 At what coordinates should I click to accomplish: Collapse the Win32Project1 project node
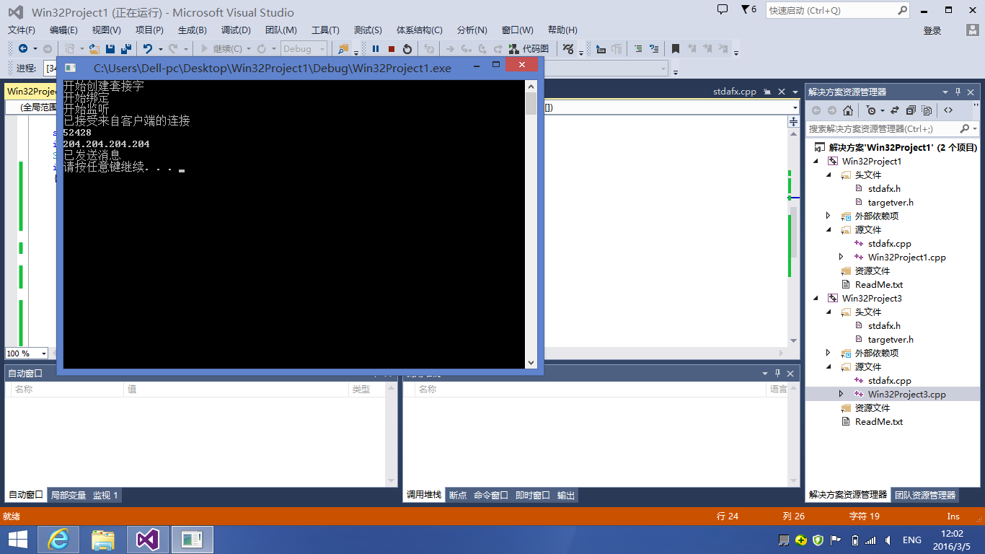[x=816, y=161]
